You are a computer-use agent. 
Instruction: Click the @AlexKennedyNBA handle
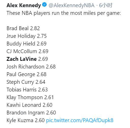click(x=71, y=5)
